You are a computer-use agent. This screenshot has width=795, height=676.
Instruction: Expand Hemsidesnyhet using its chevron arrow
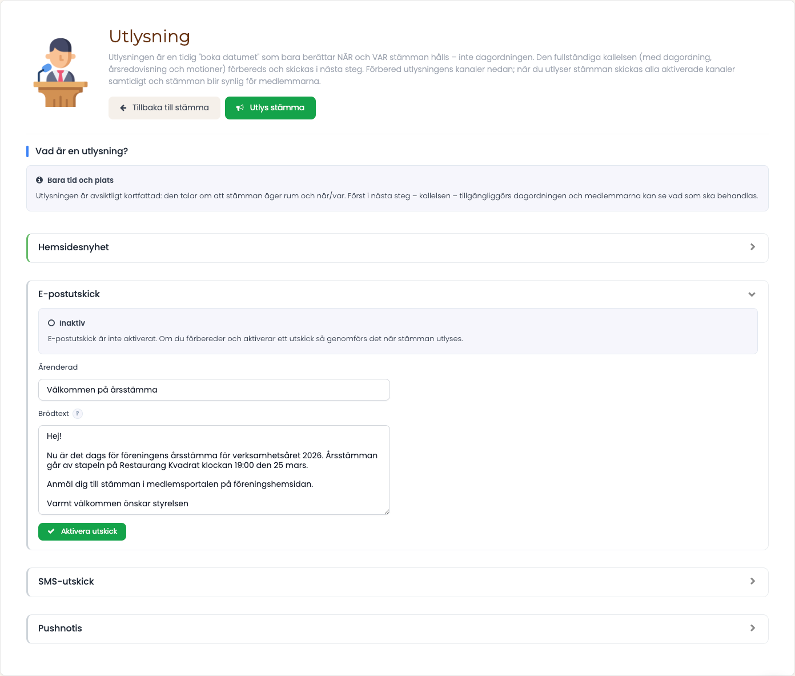coord(753,247)
